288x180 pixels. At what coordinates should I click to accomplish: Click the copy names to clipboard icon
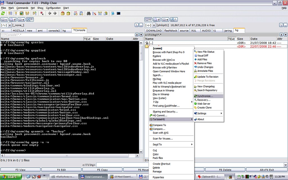[106, 13]
